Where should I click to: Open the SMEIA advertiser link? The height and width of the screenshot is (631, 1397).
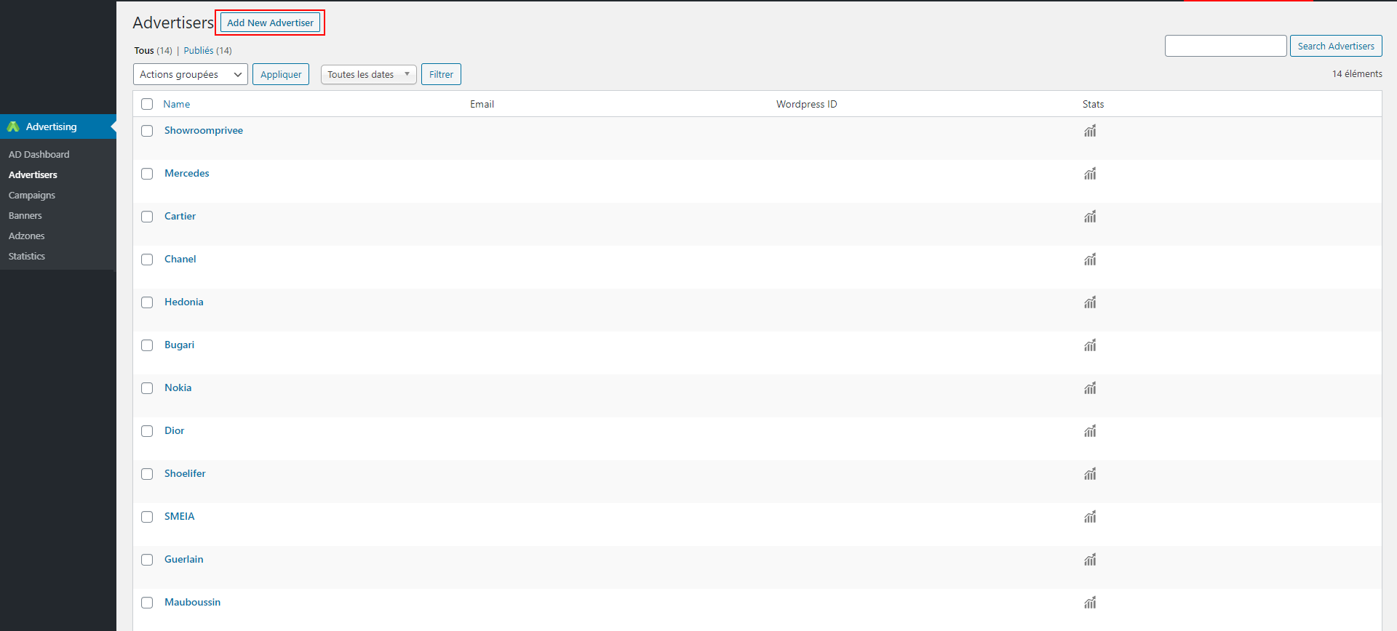(x=180, y=516)
